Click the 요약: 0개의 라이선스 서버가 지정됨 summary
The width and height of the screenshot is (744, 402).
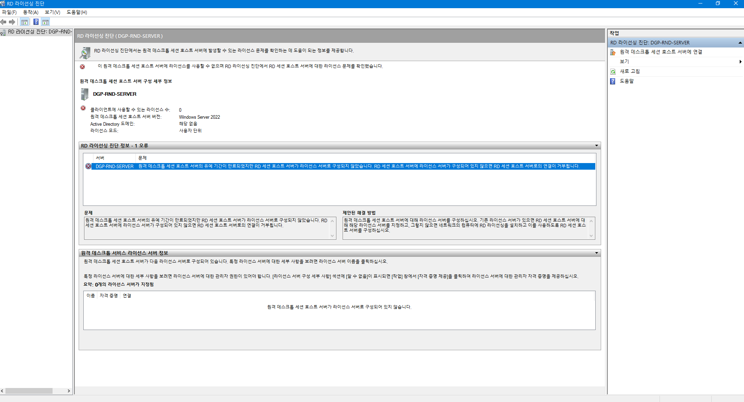[119, 284]
